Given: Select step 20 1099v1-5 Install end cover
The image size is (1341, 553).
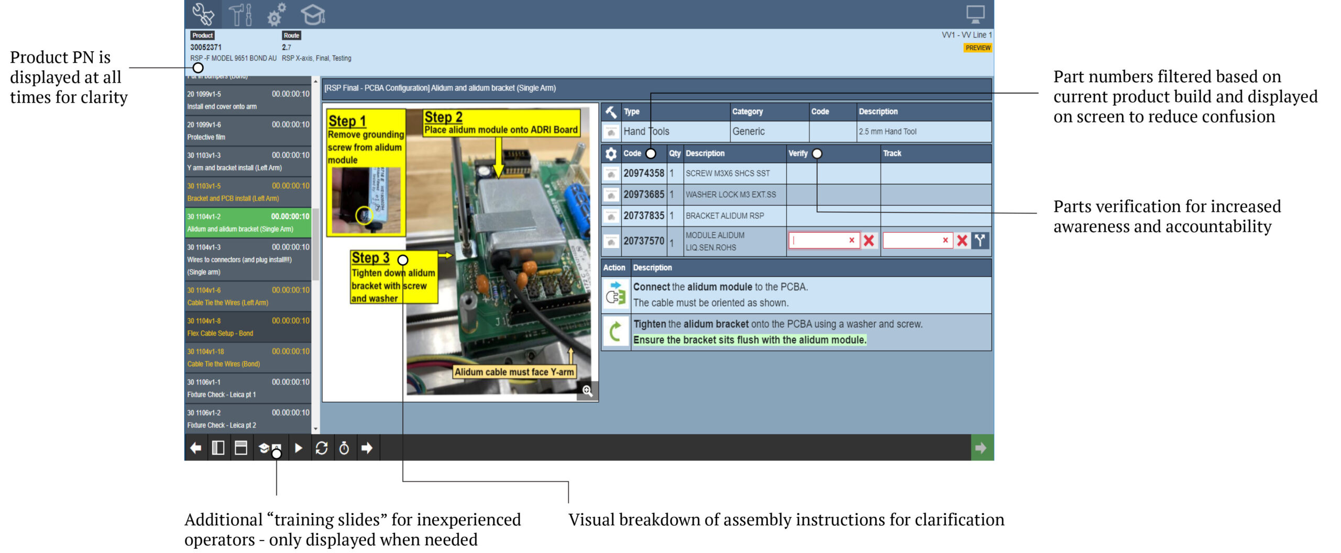Looking at the screenshot, I should (248, 100).
